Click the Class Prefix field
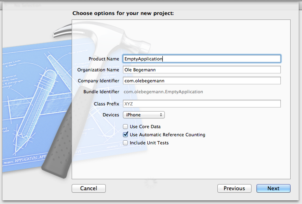Screen dimensions: 302x204 (x=202, y=104)
